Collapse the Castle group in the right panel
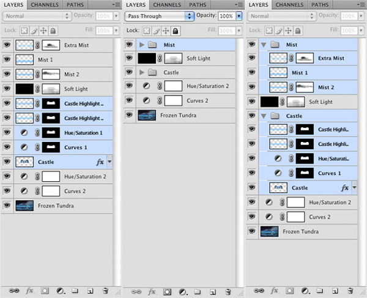 [x=264, y=116]
